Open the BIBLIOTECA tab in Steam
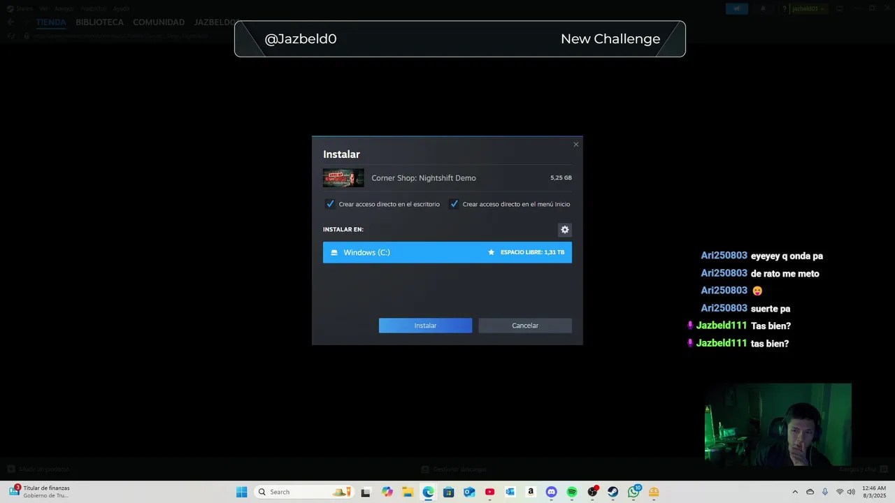This screenshot has width=895, height=503. pyautogui.click(x=99, y=22)
